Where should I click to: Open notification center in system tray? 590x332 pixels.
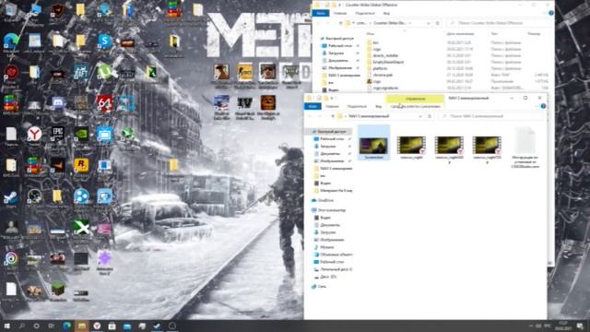click(580, 326)
